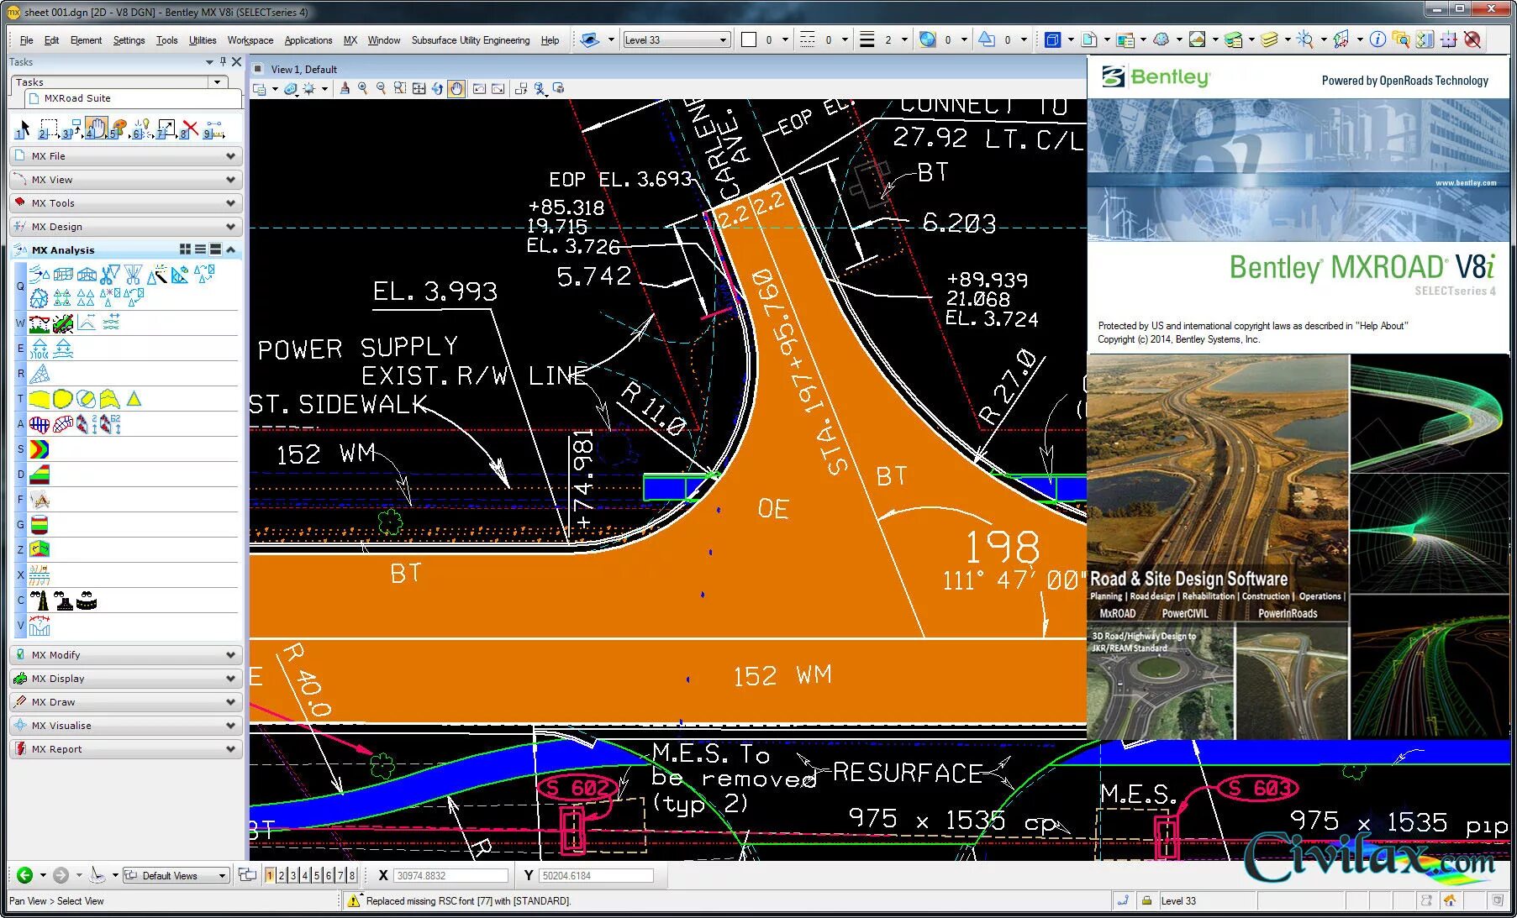Expand the MX Draw task group
1517x918 pixels.
pyautogui.click(x=126, y=702)
